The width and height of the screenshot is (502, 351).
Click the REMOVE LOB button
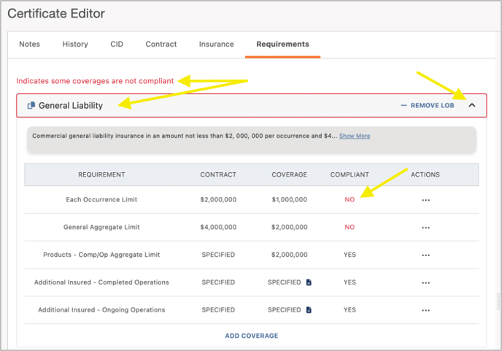pyautogui.click(x=428, y=105)
